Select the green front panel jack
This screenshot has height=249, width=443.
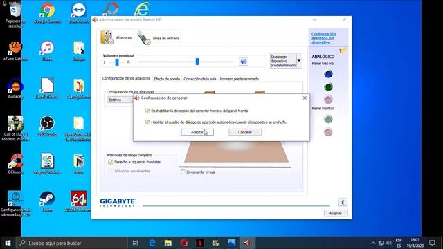(328, 119)
